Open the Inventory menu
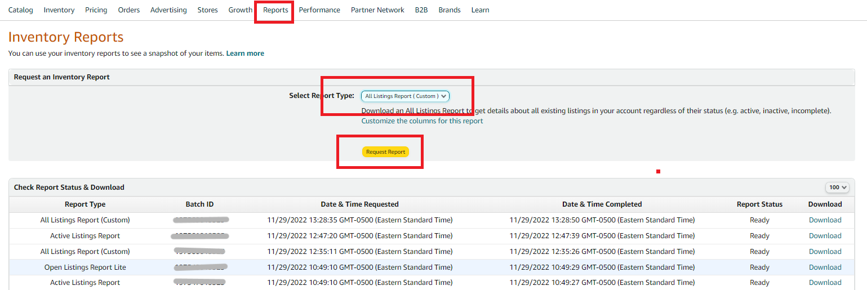The image size is (867, 290). click(x=59, y=10)
